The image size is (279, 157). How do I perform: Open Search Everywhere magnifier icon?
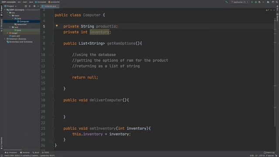coord(277,2)
